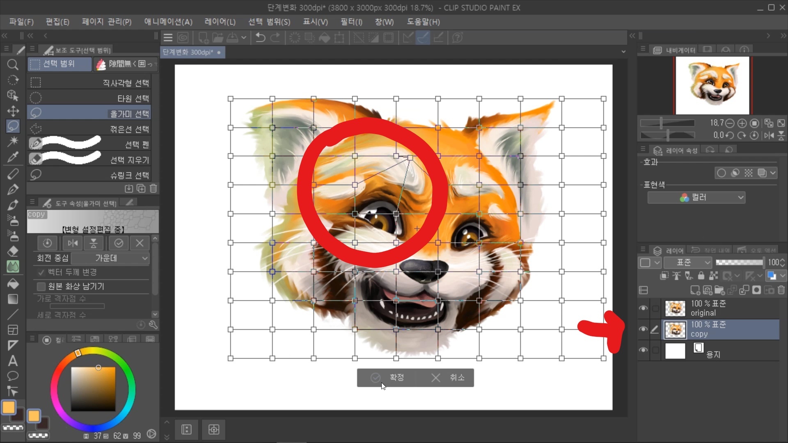Open the 표현색 컬러 dropdown
Viewport: 788px width, 443px height.
click(x=696, y=198)
